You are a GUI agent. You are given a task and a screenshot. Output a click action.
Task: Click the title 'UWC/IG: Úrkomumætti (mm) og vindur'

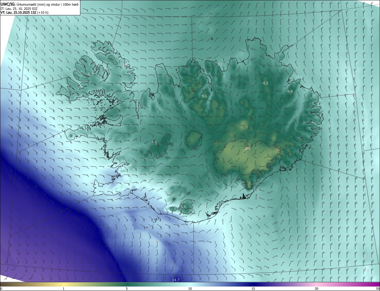(x=39, y=4)
